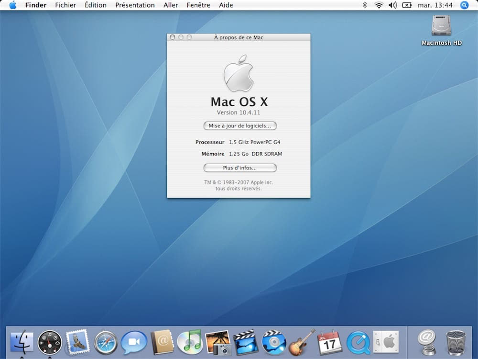Open System Preferences from the Dock
The width and height of the screenshot is (478, 359).
386,342
